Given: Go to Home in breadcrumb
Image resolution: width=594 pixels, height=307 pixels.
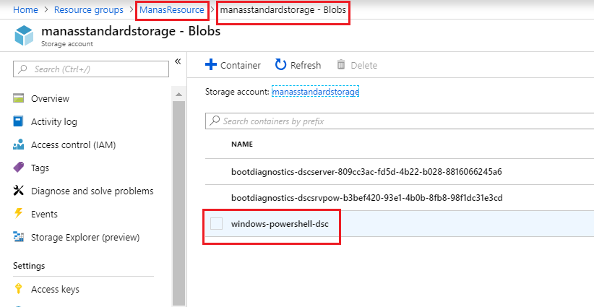Looking at the screenshot, I should point(25,9).
